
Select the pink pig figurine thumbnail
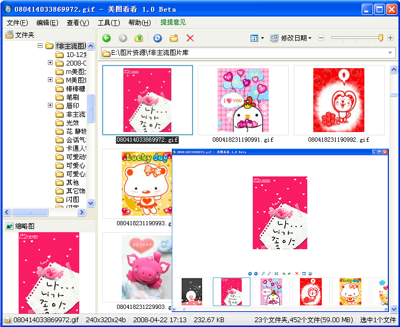146,267
